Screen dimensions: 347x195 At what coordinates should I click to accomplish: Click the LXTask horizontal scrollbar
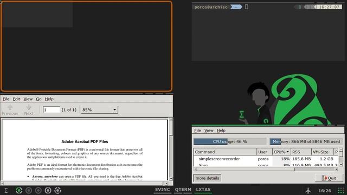266,169
